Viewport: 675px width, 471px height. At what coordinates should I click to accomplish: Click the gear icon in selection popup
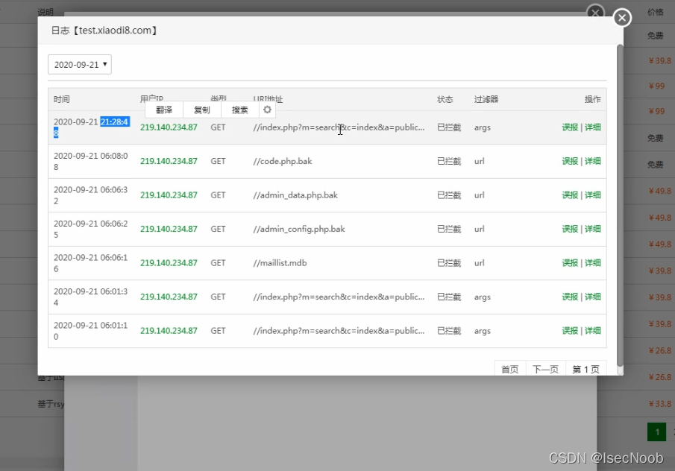[x=267, y=110]
